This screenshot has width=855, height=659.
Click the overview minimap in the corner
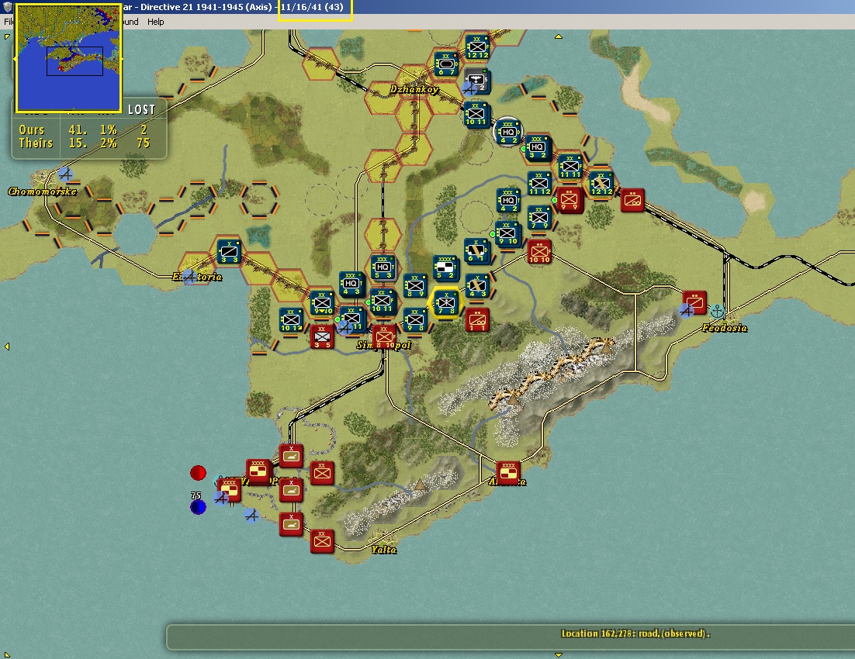click(x=68, y=58)
